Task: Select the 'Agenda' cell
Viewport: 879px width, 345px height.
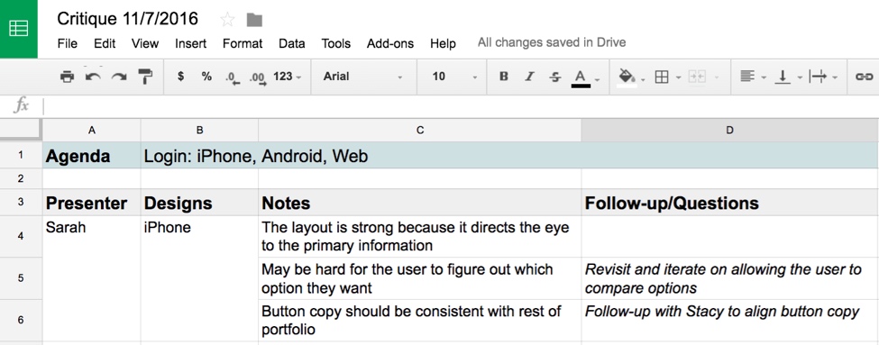Action: coord(92,156)
